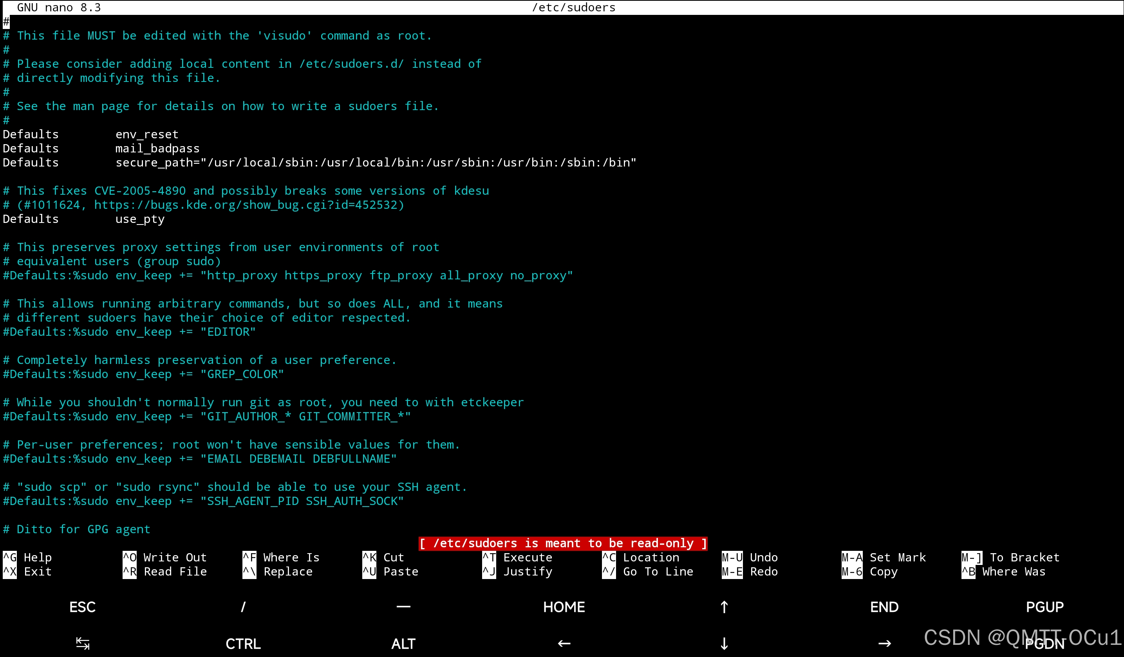Tap the ESC extra key

[x=83, y=607]
